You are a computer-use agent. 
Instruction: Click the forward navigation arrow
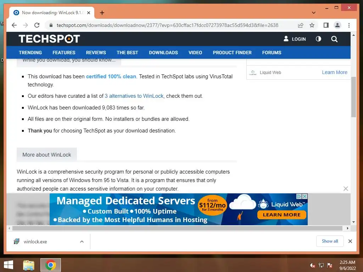coord(26,25)
